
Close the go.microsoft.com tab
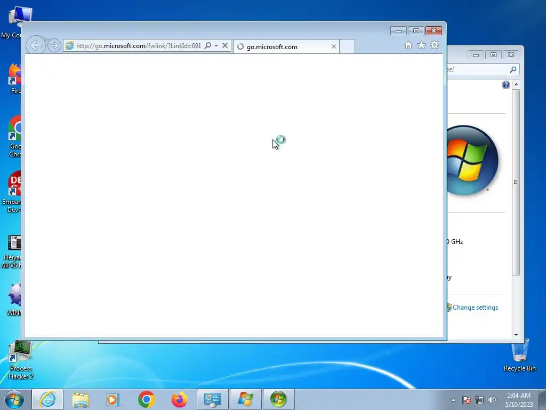click(334, 46)
